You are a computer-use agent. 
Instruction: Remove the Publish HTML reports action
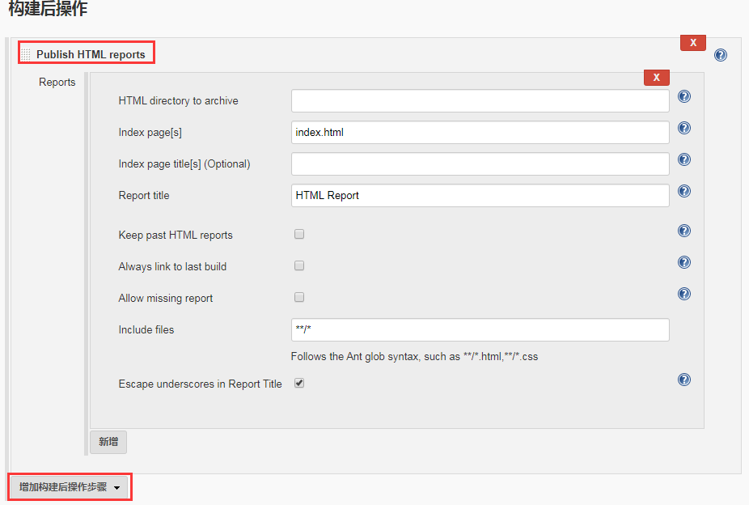point(692,42)
